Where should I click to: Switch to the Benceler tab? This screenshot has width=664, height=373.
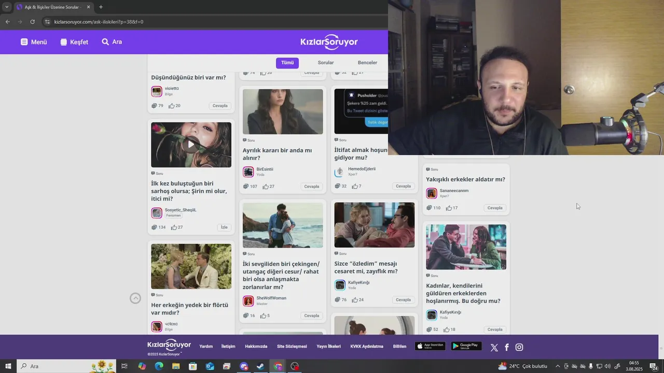[367, 63]
